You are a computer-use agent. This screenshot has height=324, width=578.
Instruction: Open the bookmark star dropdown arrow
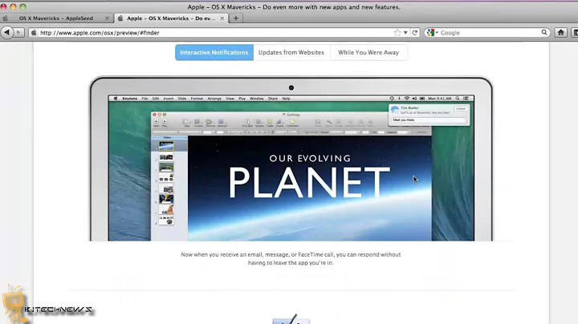405,33
